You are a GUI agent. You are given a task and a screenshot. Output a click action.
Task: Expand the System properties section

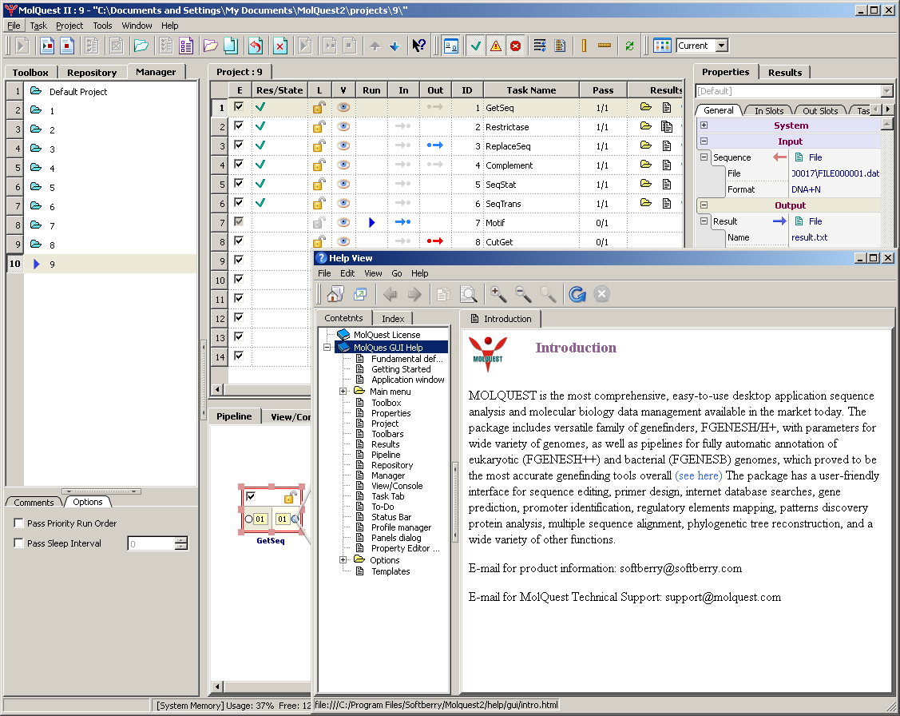704,125
